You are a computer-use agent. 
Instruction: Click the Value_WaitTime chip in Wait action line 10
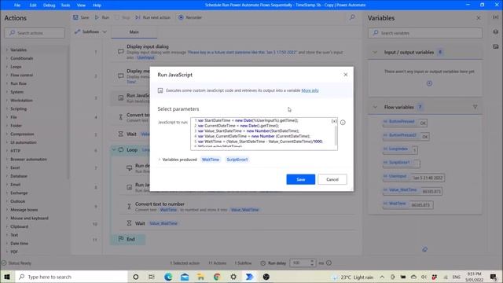[163, 223]
